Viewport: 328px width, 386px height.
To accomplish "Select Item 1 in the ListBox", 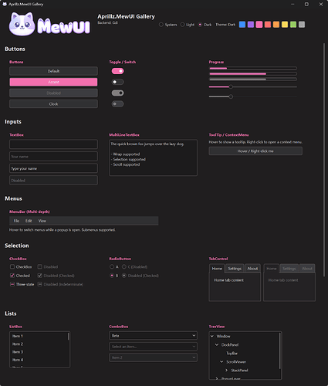I will pyautogui.click(x=39, y=336).
